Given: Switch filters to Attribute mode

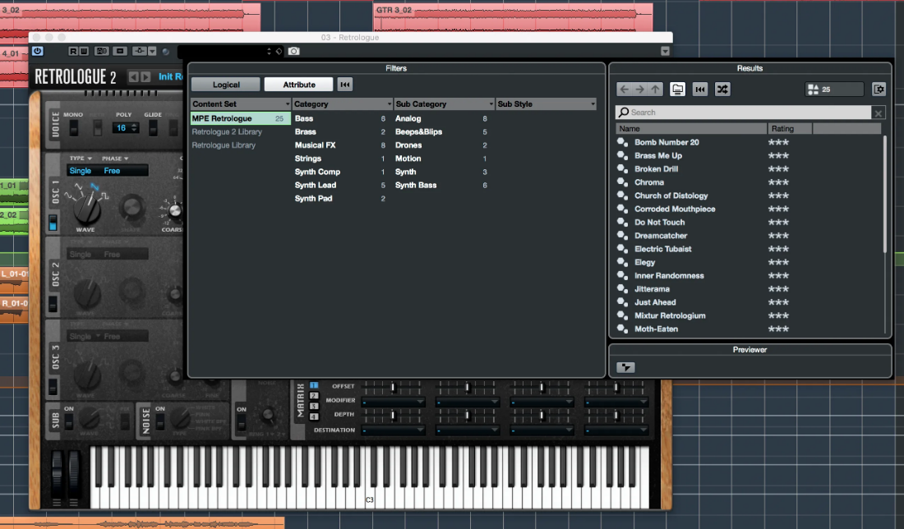Looking at the screenshot, I should pos(298,85).
